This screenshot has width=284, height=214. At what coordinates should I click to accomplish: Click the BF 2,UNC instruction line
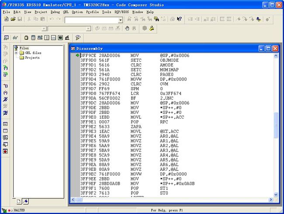pos(127,98)
